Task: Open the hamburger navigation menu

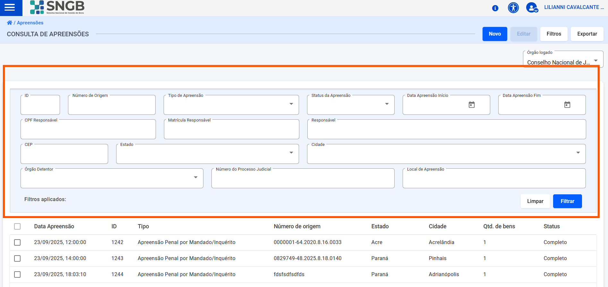Action: 10,7
